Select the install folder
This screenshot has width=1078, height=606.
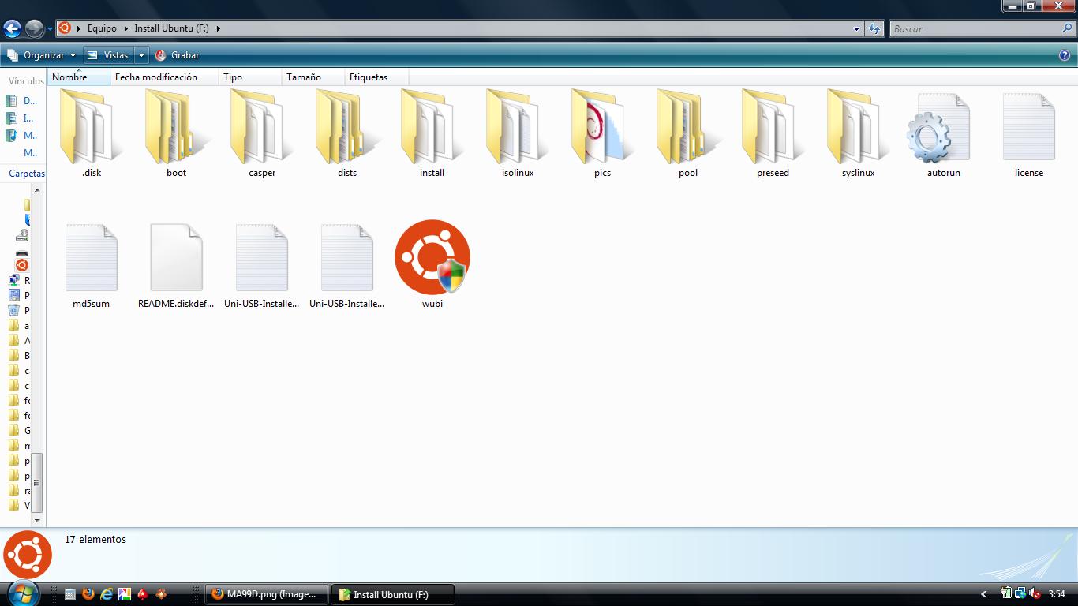432,133
